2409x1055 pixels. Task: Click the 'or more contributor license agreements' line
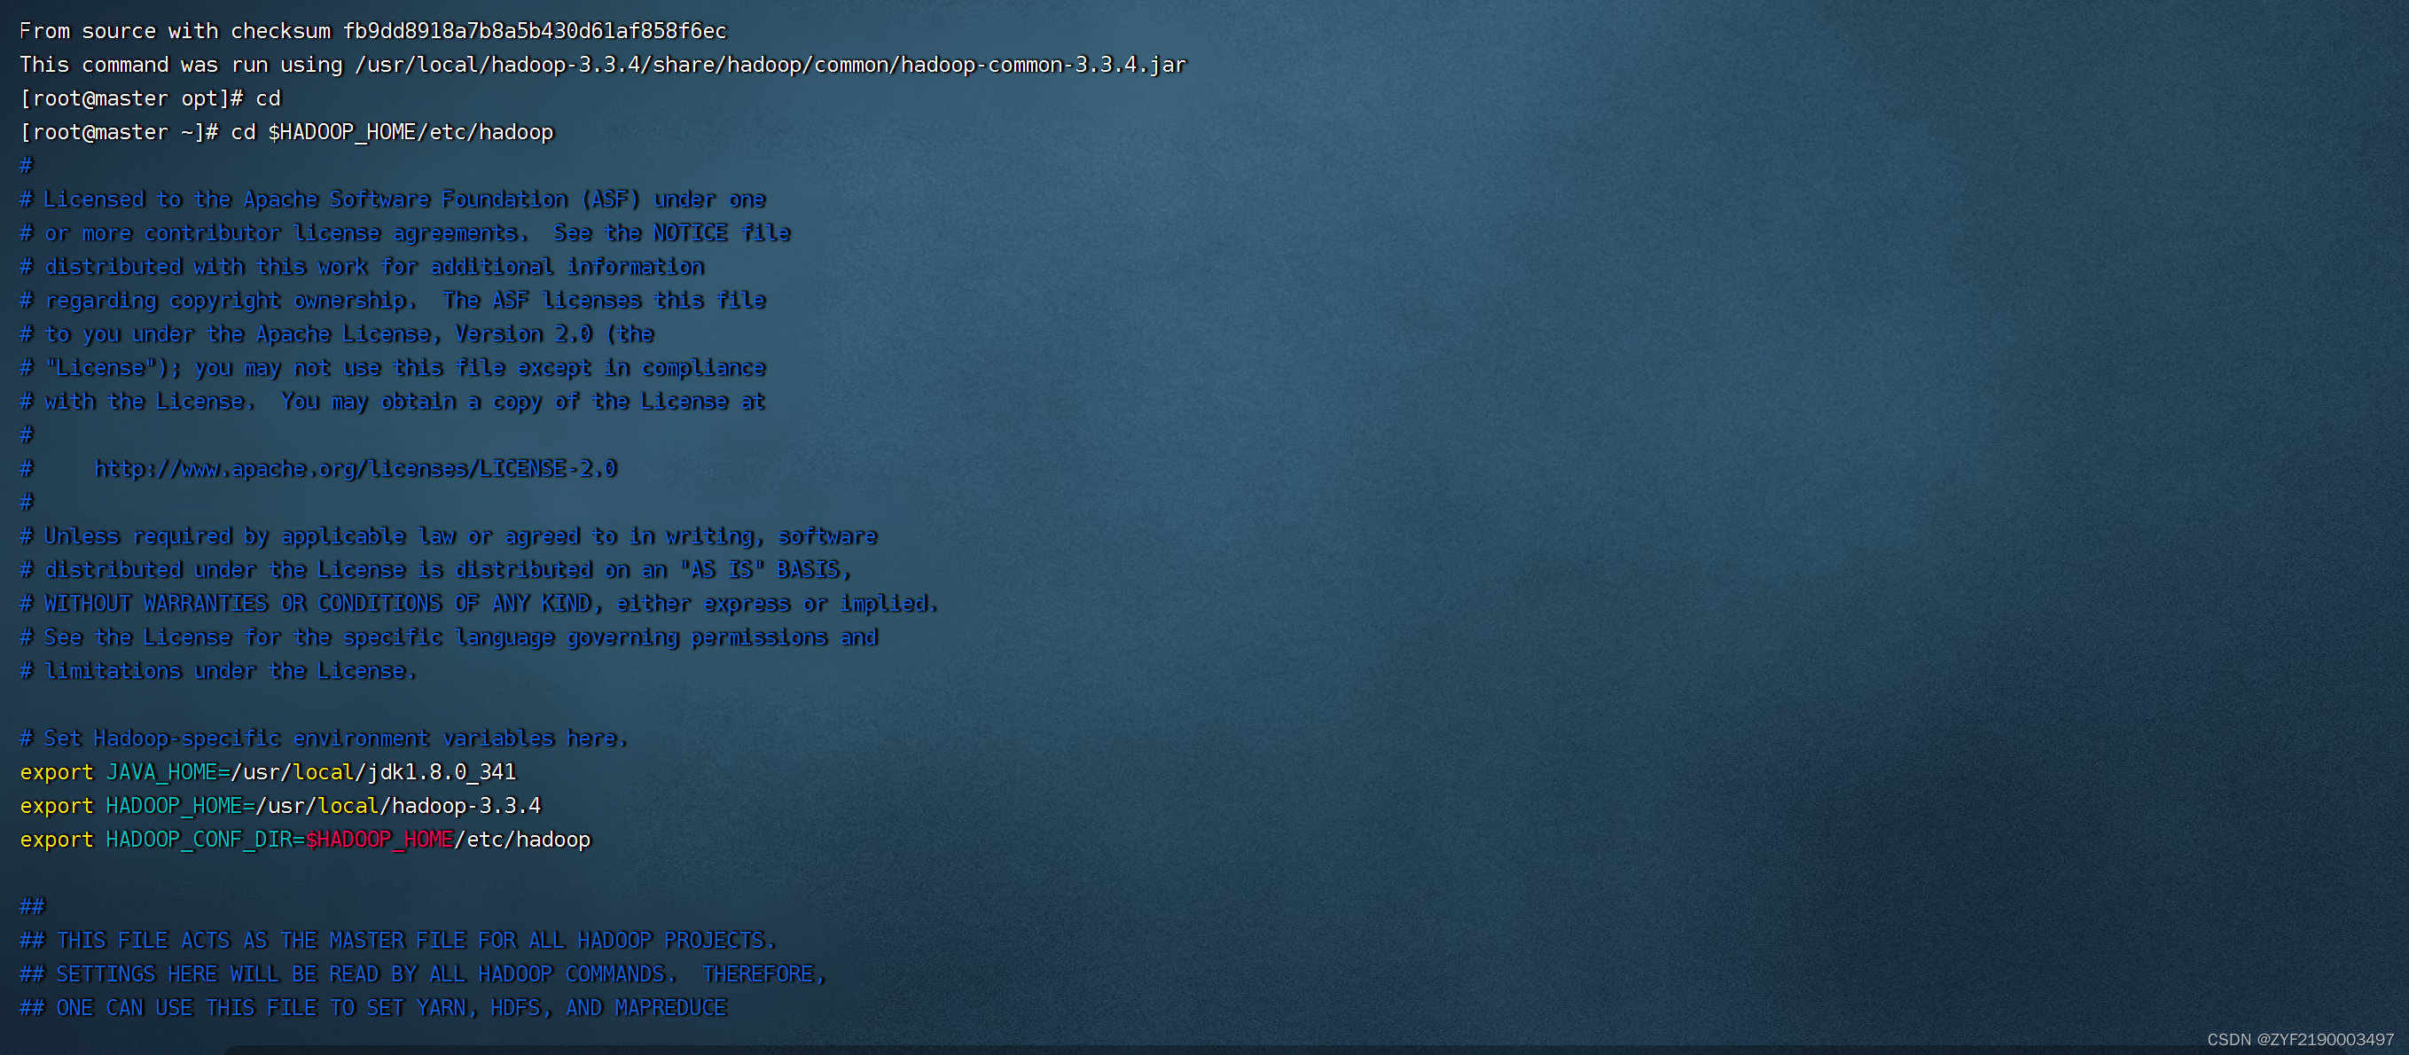405,233
